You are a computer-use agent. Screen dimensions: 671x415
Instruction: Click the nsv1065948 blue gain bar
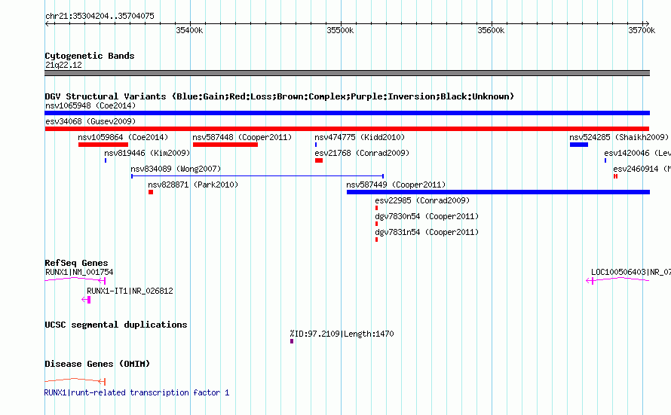pos(347,113)
